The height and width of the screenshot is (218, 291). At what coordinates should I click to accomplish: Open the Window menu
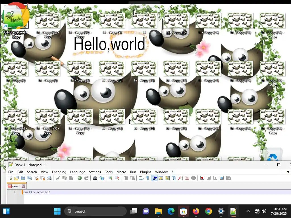coord(161,172)
